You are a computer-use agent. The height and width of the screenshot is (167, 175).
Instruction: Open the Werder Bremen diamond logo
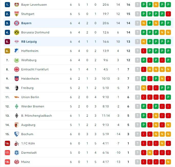[17, 106]
